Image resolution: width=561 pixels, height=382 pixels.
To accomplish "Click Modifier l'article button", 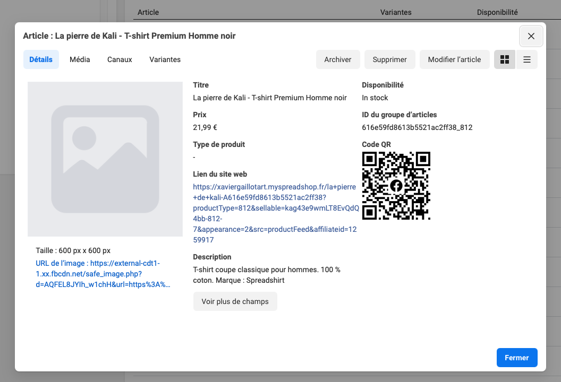I will 454,59.
